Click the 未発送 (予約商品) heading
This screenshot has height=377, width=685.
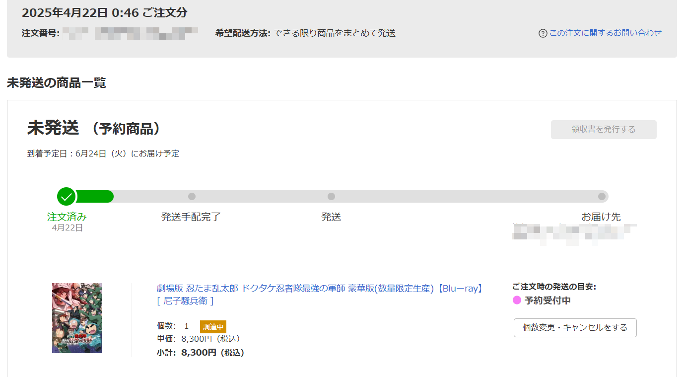95,128
